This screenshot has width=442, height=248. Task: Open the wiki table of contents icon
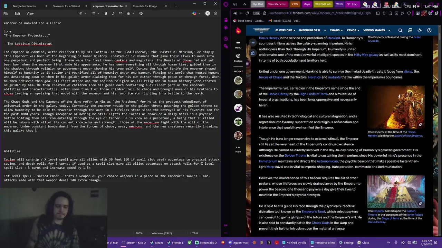pos(253,43)
